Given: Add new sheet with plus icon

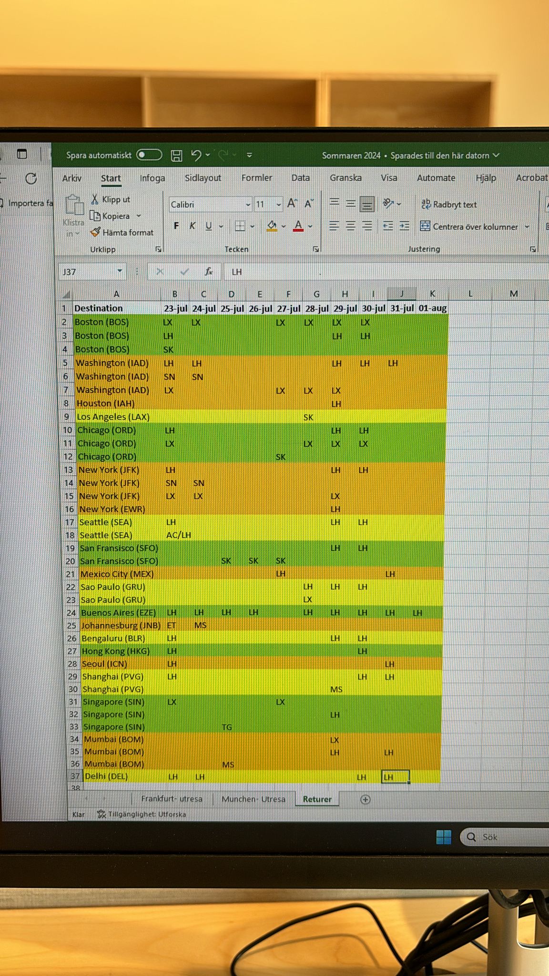Looking at the screenshot, I should (365, 800).
